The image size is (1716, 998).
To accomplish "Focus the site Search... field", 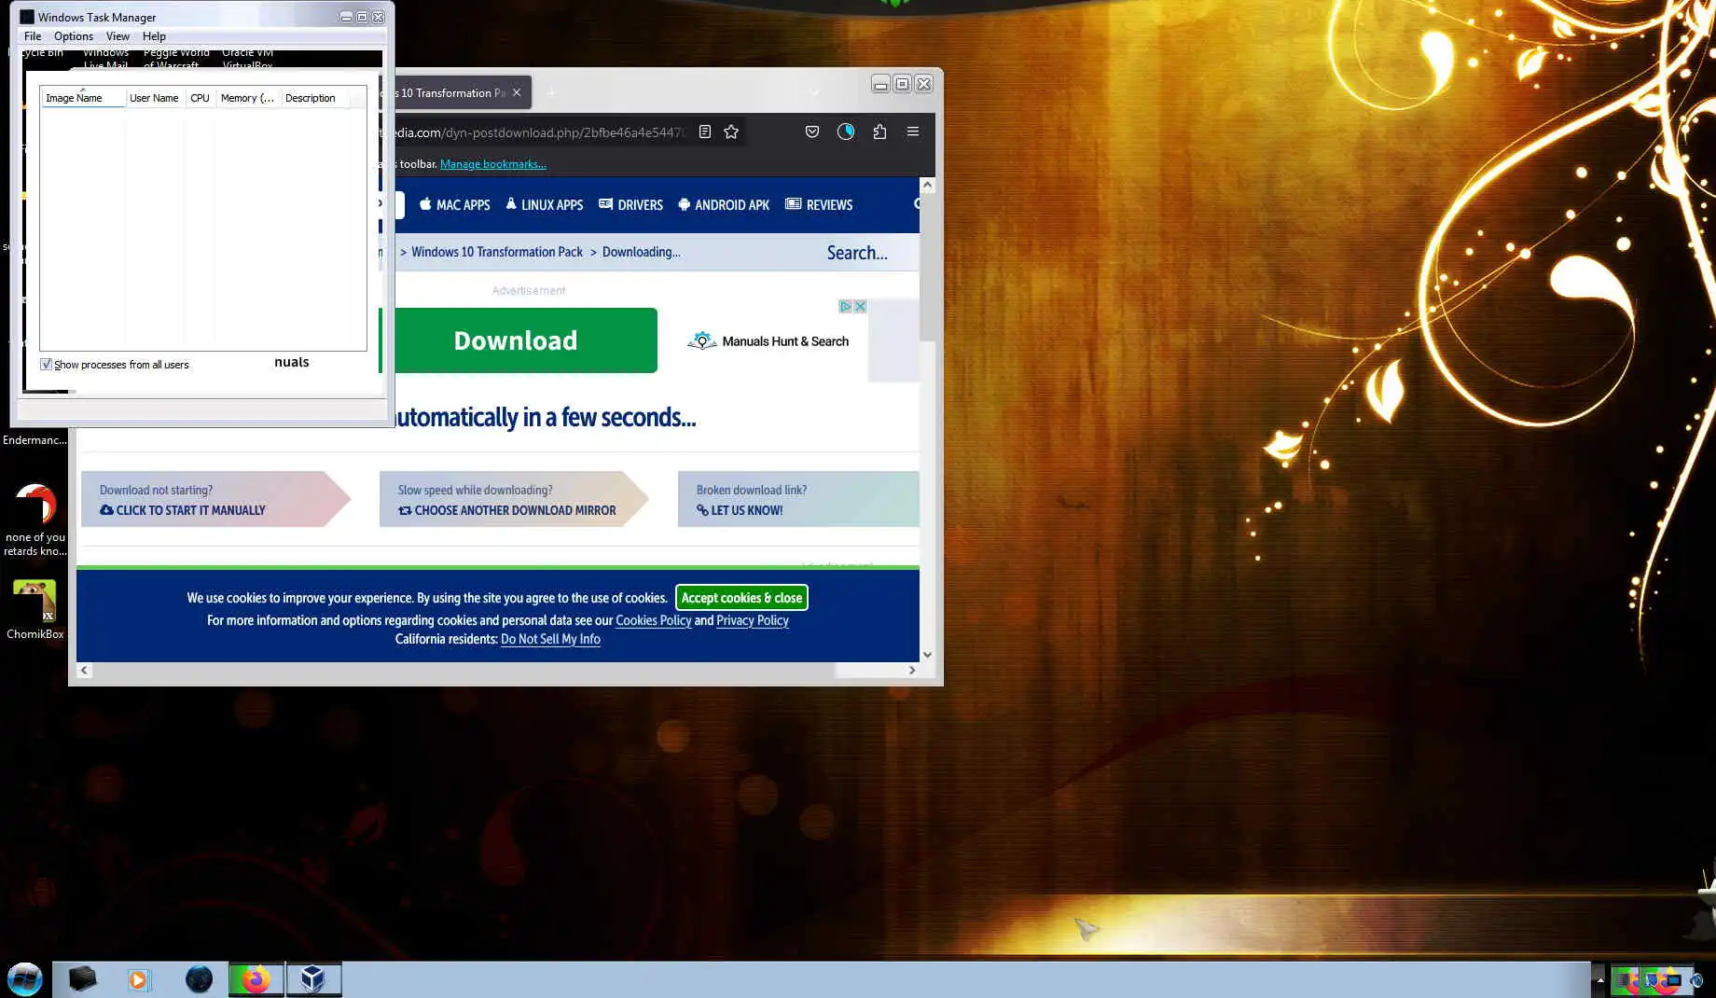I will click(857, 253).
